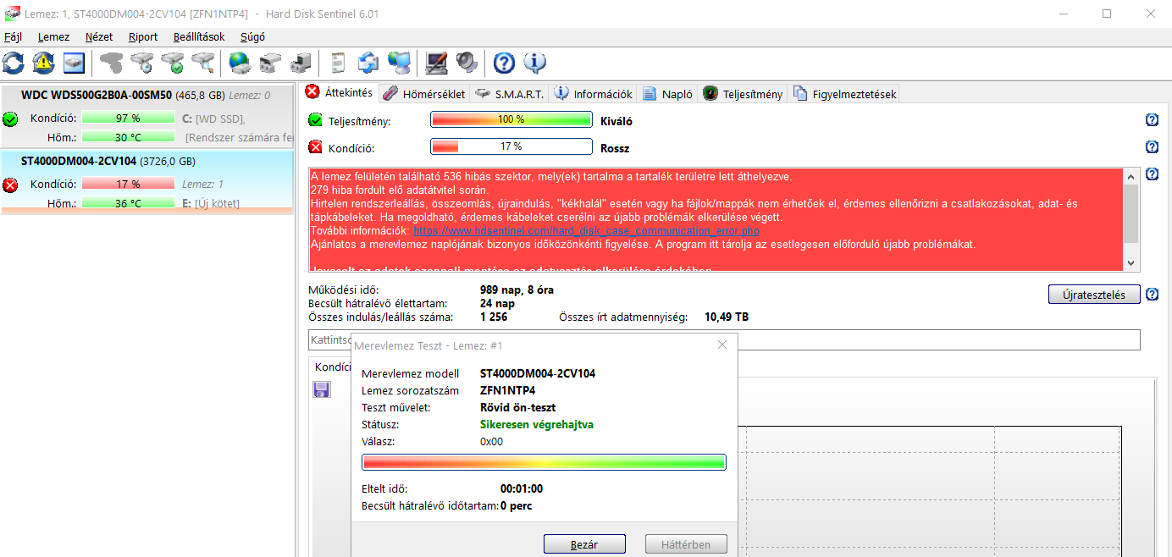
Task: Click help icon next to Teljesítmény row
Action: (1152, 120)
